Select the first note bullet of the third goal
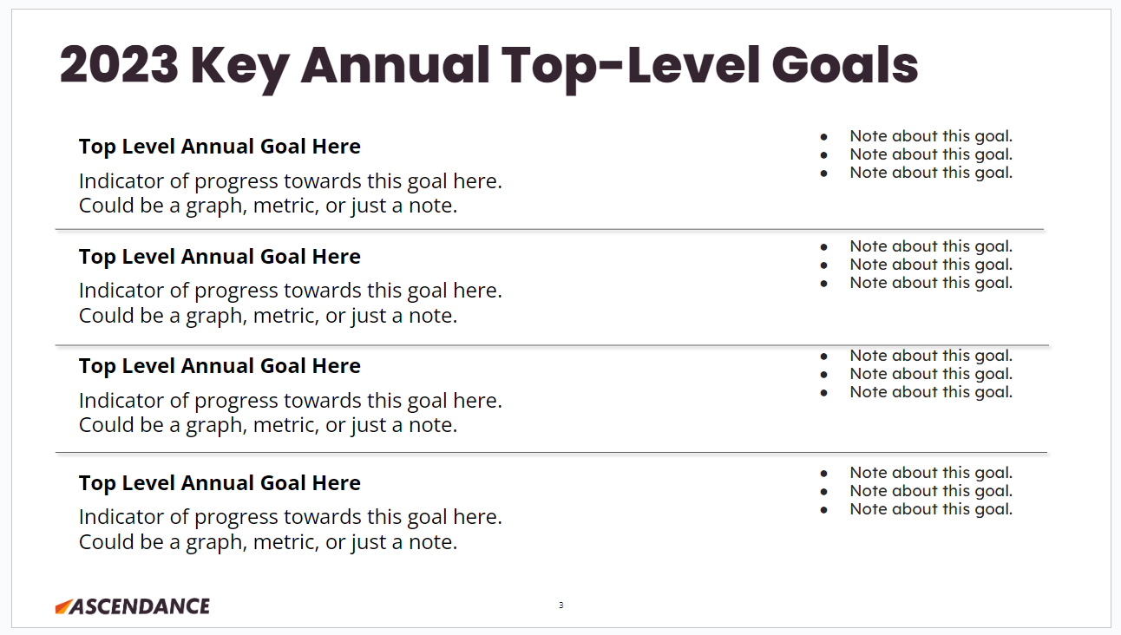The image size is (1121, 635). [930, 356]
